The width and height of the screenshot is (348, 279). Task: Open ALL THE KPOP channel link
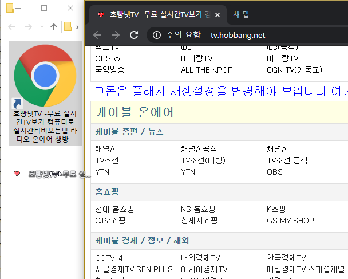pos(207,70)
